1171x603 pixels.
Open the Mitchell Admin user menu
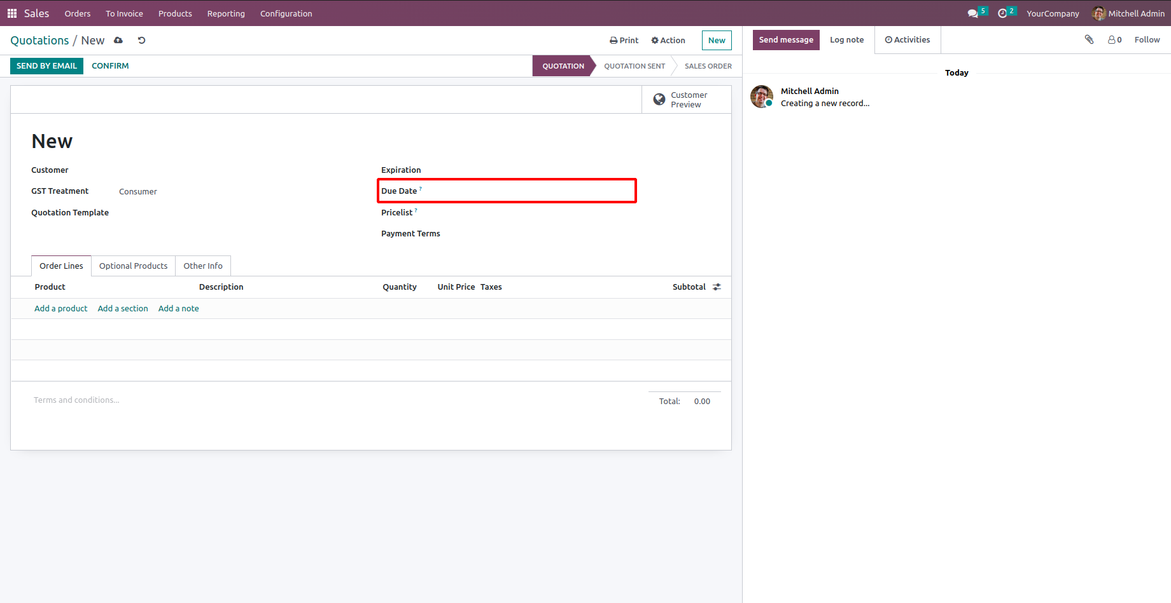(1128, 13)
